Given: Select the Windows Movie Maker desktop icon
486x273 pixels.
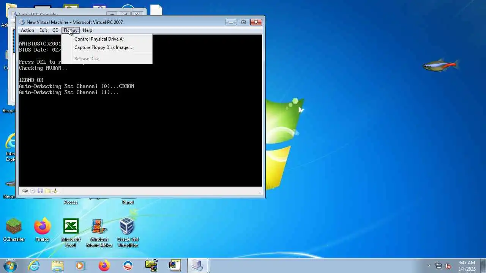Looking at the screenshot, I should coord(99,233).
